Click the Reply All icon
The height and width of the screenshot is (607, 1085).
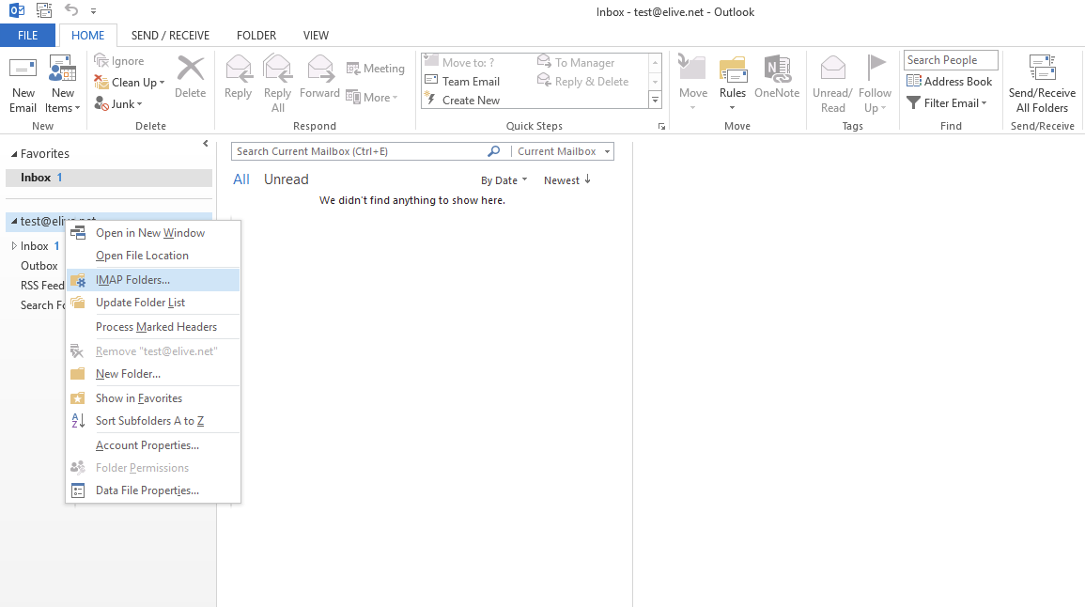[277, 69]
